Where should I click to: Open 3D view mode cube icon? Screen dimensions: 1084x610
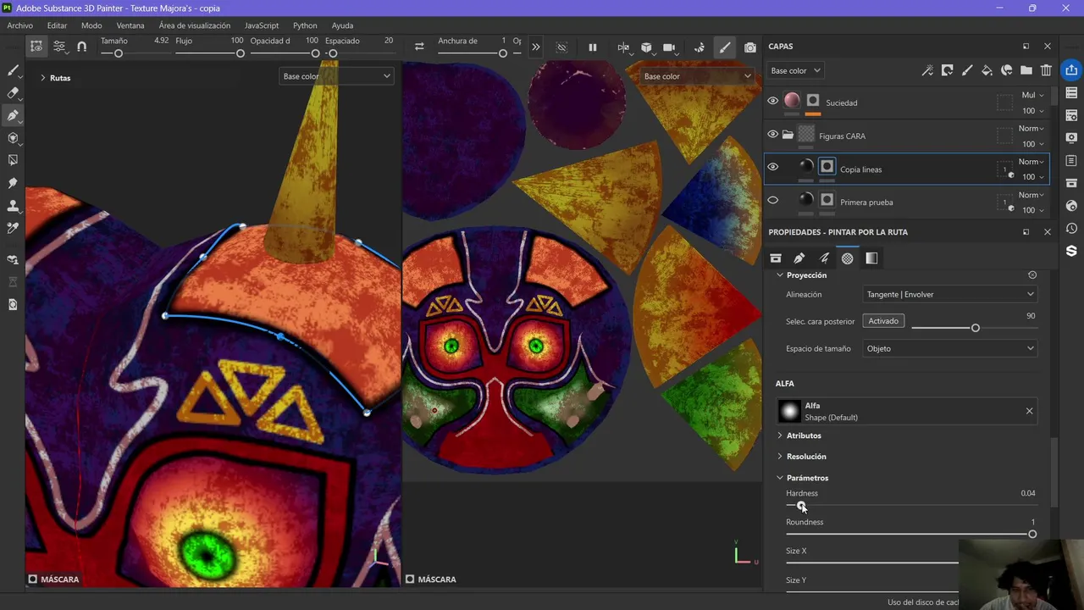[647, 48]
